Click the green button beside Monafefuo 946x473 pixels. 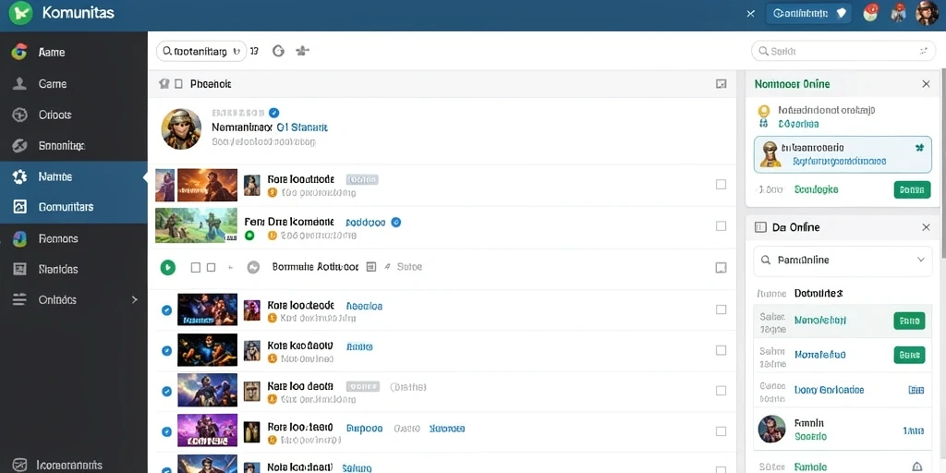[x=909, y=355]
